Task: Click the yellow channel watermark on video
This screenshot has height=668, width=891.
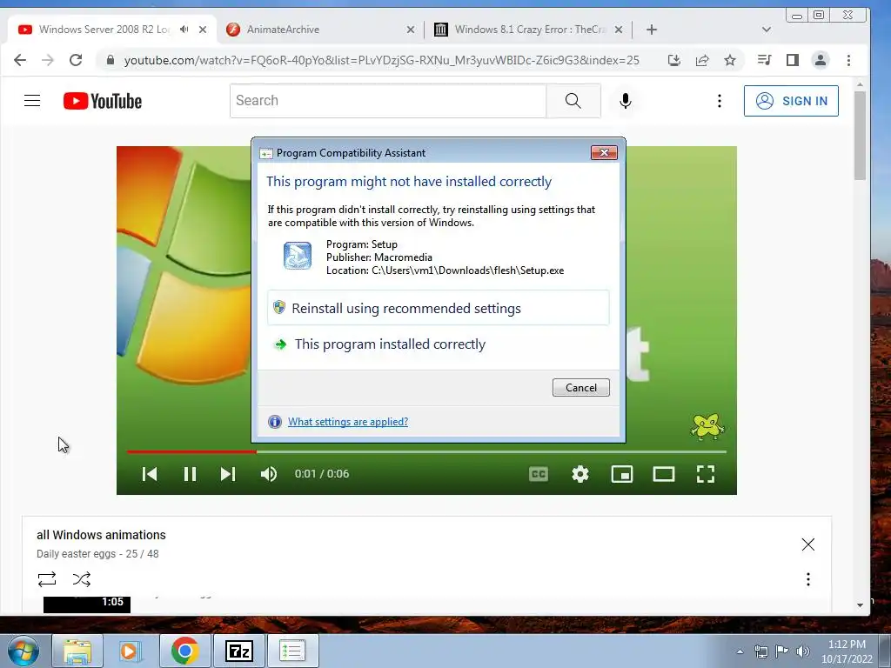Action: (x=707, y=426)
